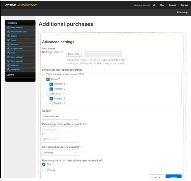The width and height of the screenshot is (191, 181).
Task: Click the globe language icon
Action: (154, 5)
